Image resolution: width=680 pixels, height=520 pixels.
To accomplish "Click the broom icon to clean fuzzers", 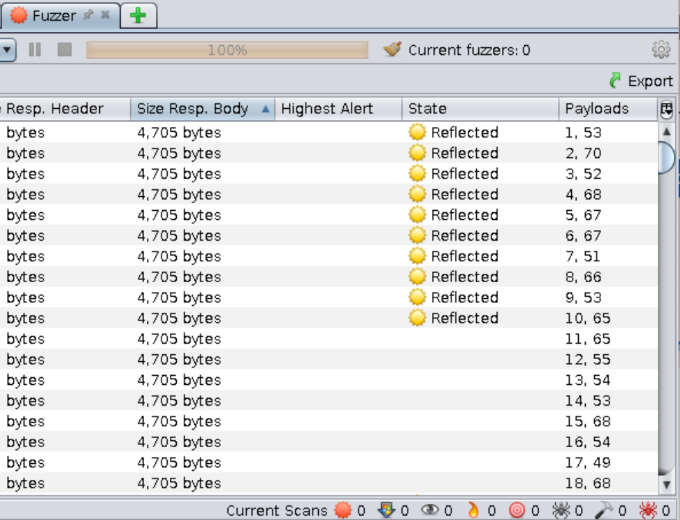I will point(392,49).
